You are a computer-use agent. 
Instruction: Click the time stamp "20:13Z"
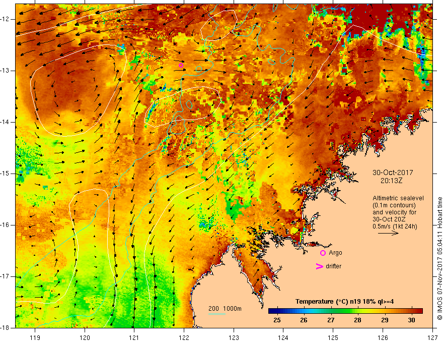point(391,181)
